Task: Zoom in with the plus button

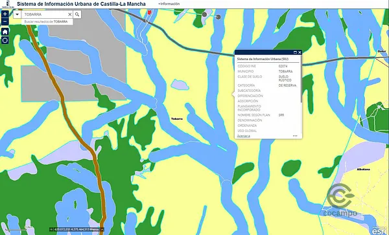Action: (x=5, y=14)
